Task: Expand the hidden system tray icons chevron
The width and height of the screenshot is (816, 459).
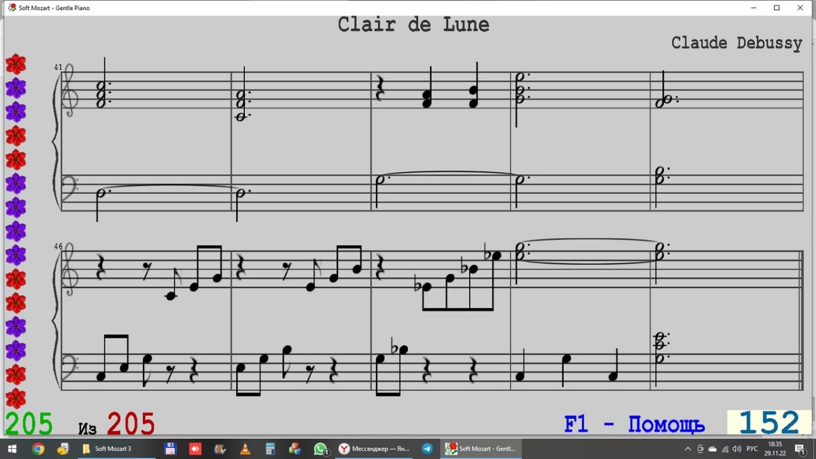Action: [x=688, y=449]
